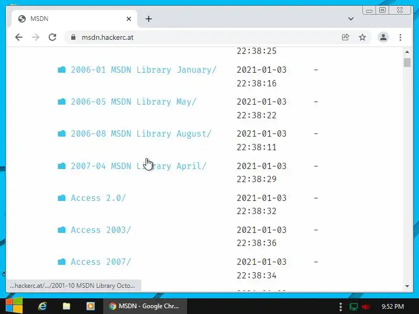This screenshot has width=419, height=314.
Task: Open the 2006-05 MSDN Library May folder
Action: pos(134,102)
